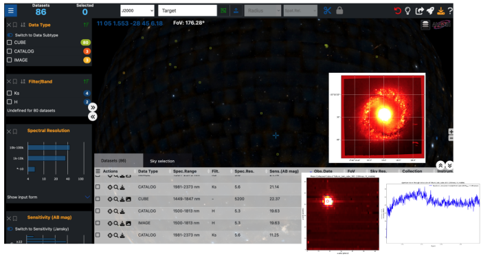The height and width of the screenshot is (256, 481).
Task: Click the share export icon
Action: tap(419, 11)
